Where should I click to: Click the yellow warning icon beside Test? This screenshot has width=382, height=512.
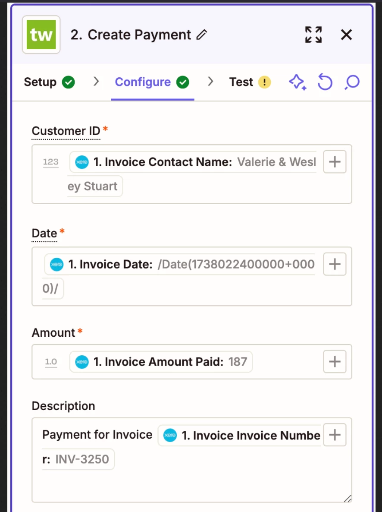pyautogui.click(x=265, y=82)
